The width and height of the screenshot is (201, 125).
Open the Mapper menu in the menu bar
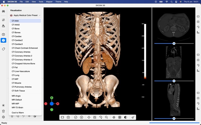pyautogui.click(x=49, y=2)
